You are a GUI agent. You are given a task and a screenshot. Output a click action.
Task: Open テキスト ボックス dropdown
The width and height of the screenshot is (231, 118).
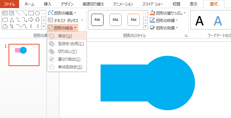(x=66, y=20)
